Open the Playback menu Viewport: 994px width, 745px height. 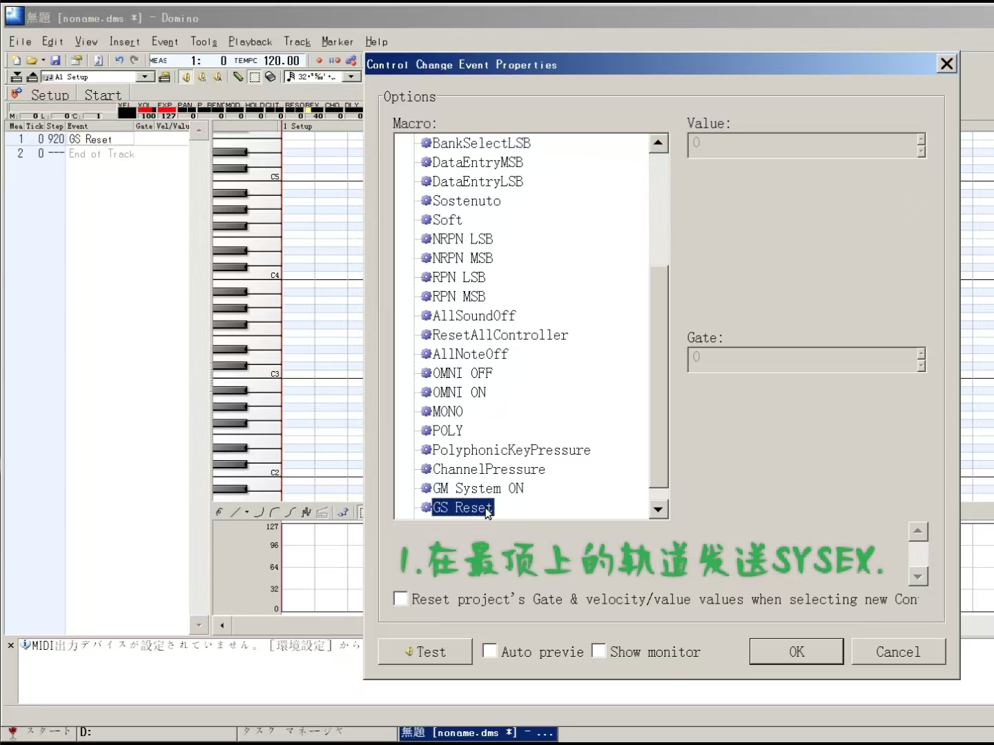pyautogui.click(x=250, y=41)
